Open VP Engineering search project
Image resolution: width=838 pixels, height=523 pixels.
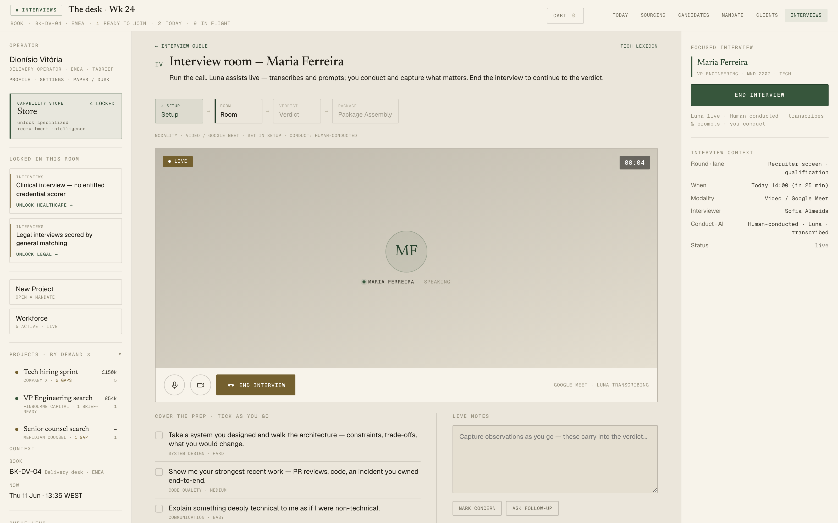(66, 404)
